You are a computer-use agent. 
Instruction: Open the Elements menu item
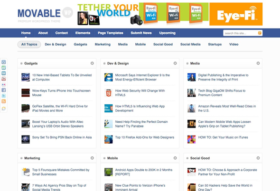coord(83,33)
